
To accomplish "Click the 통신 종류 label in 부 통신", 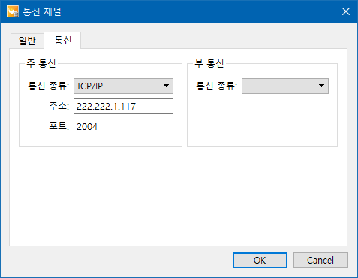I will [216, 86].
